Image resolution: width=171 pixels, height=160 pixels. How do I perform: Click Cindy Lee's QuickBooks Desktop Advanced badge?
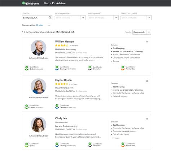coord(65,144)
